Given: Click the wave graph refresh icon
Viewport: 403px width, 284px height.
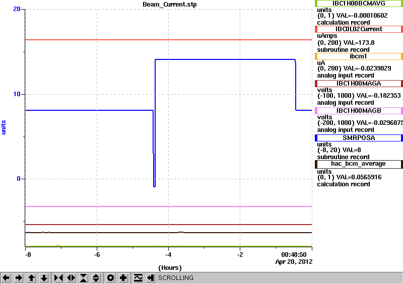Looking at the screenshot, I should (x=138, y=278).
